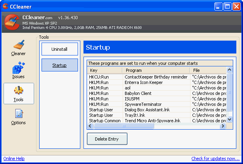This screenshot has height=164, width=243.
Task: Select the Dialog Box Assistant.lnk entry
Action: click(147, 110)
